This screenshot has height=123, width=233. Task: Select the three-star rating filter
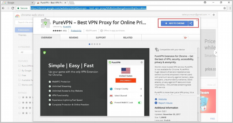(x=20, y=108)
